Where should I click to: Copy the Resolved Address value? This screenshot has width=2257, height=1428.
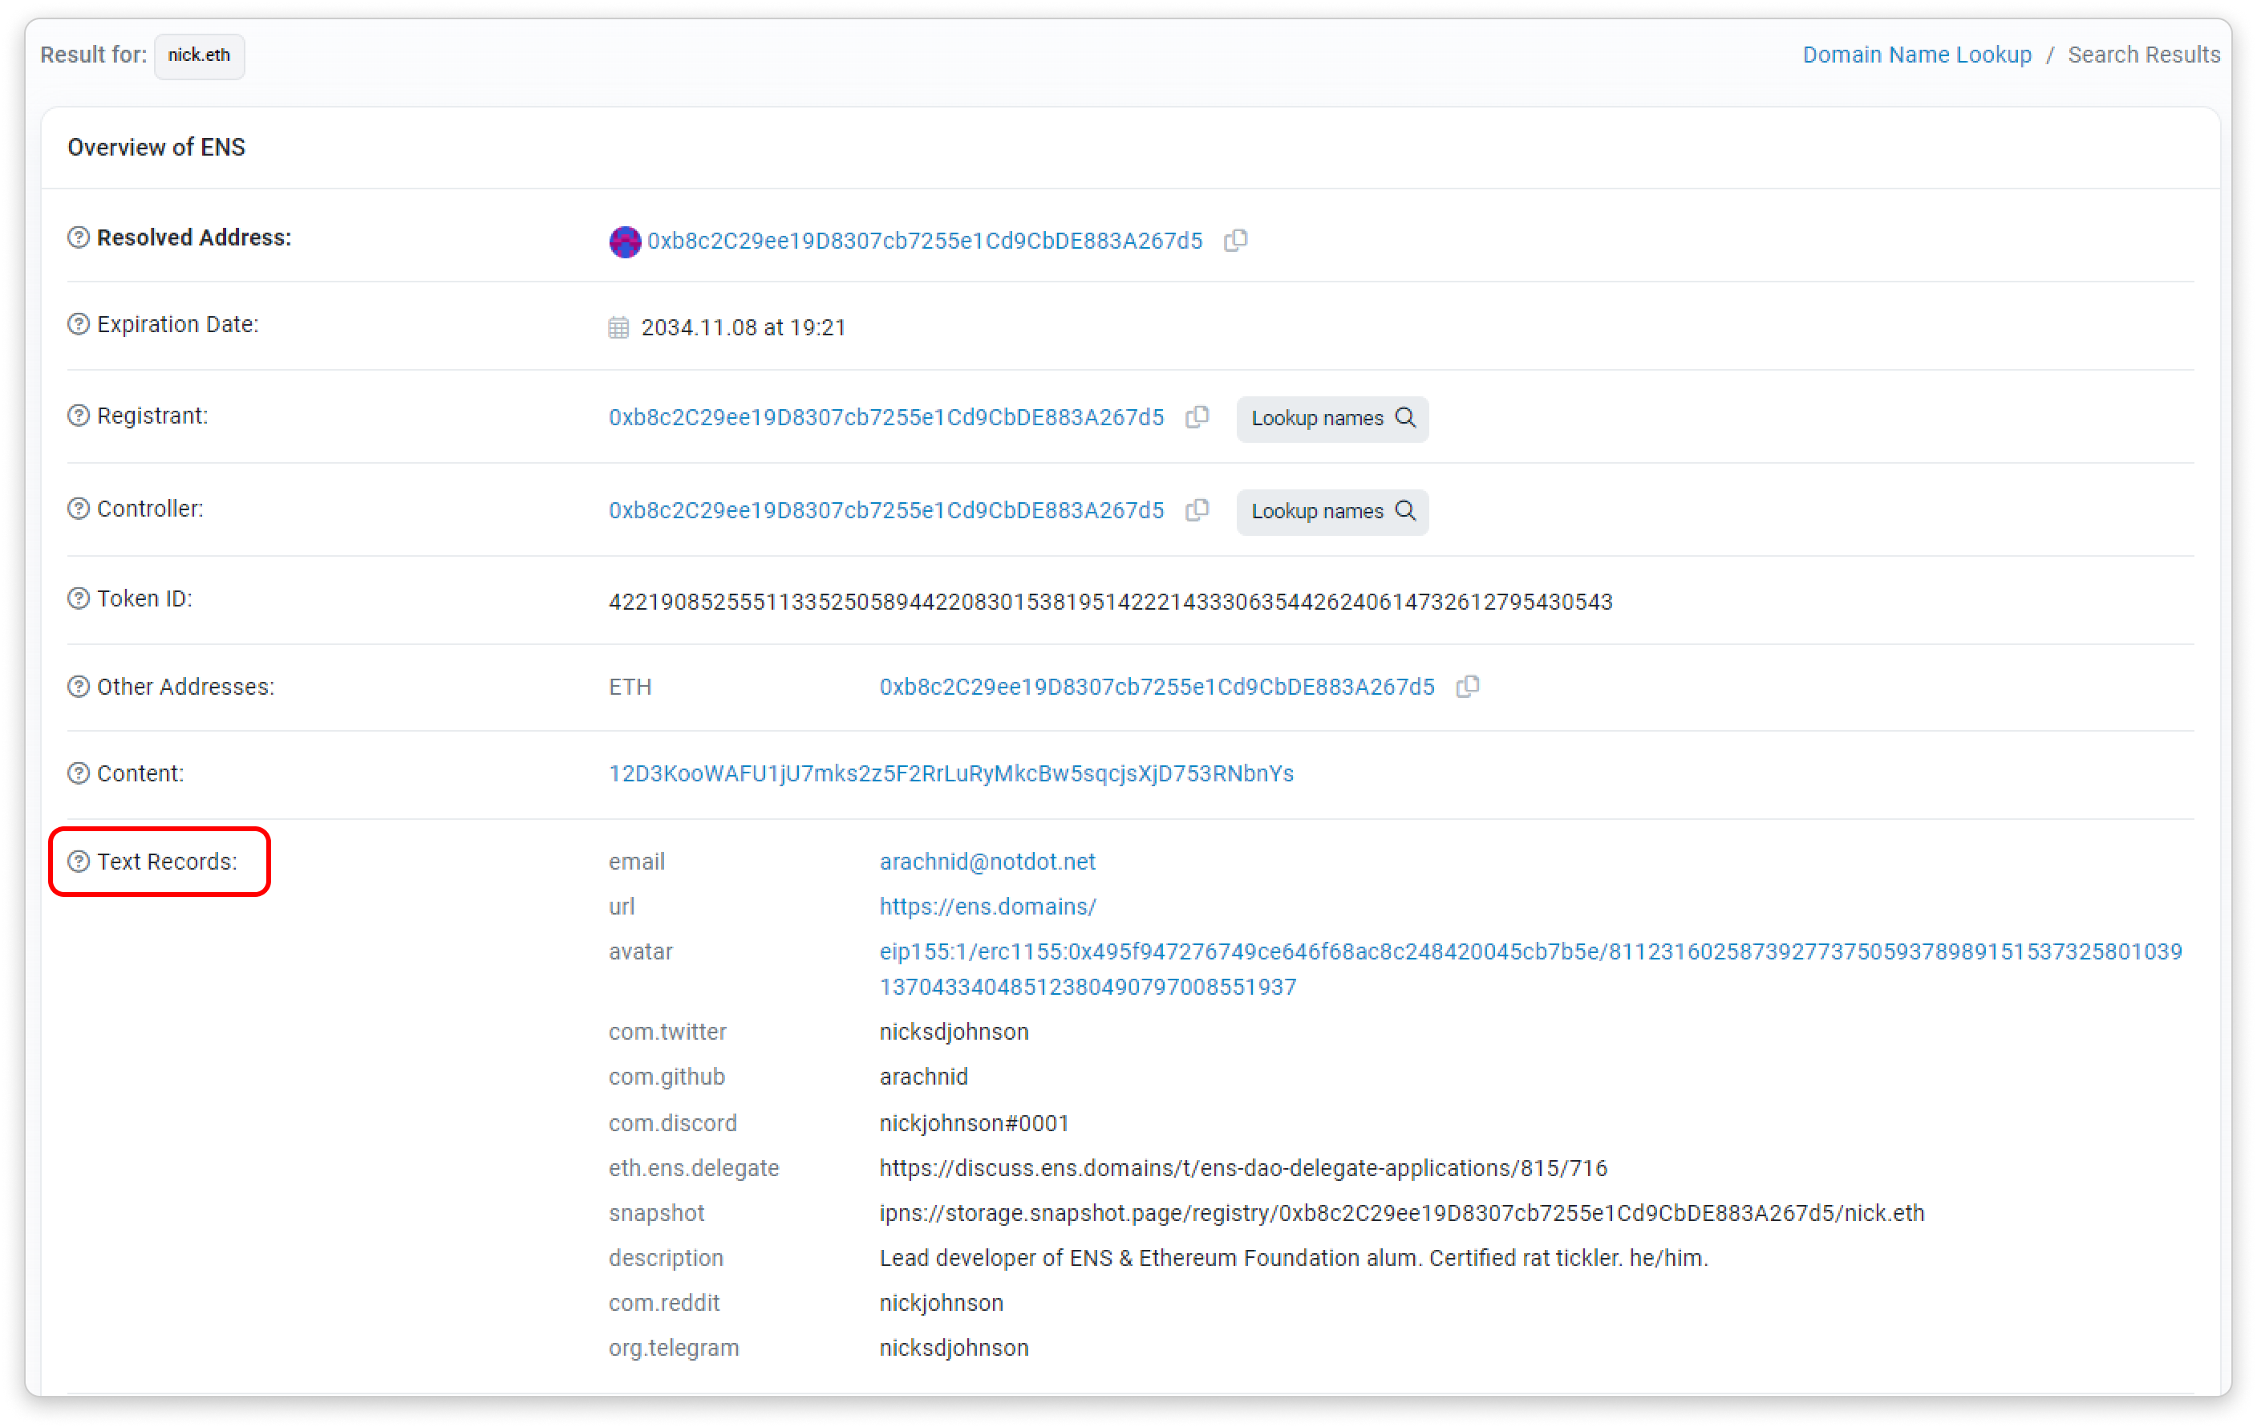coord(1235,241)
